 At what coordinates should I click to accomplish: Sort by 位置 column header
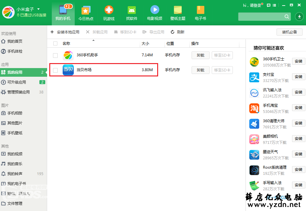[170, 43]
